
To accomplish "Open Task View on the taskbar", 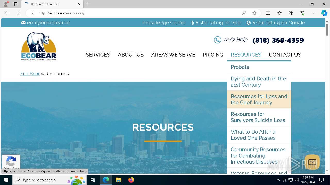I will coord(93,180).
